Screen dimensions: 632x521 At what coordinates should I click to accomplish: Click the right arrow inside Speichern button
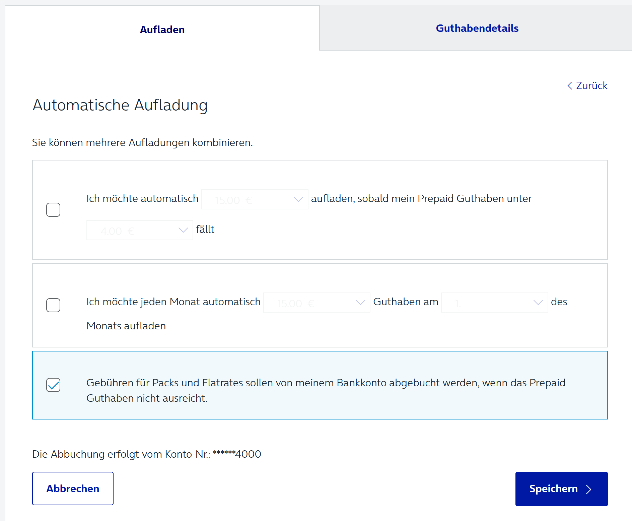click(588, 489)
